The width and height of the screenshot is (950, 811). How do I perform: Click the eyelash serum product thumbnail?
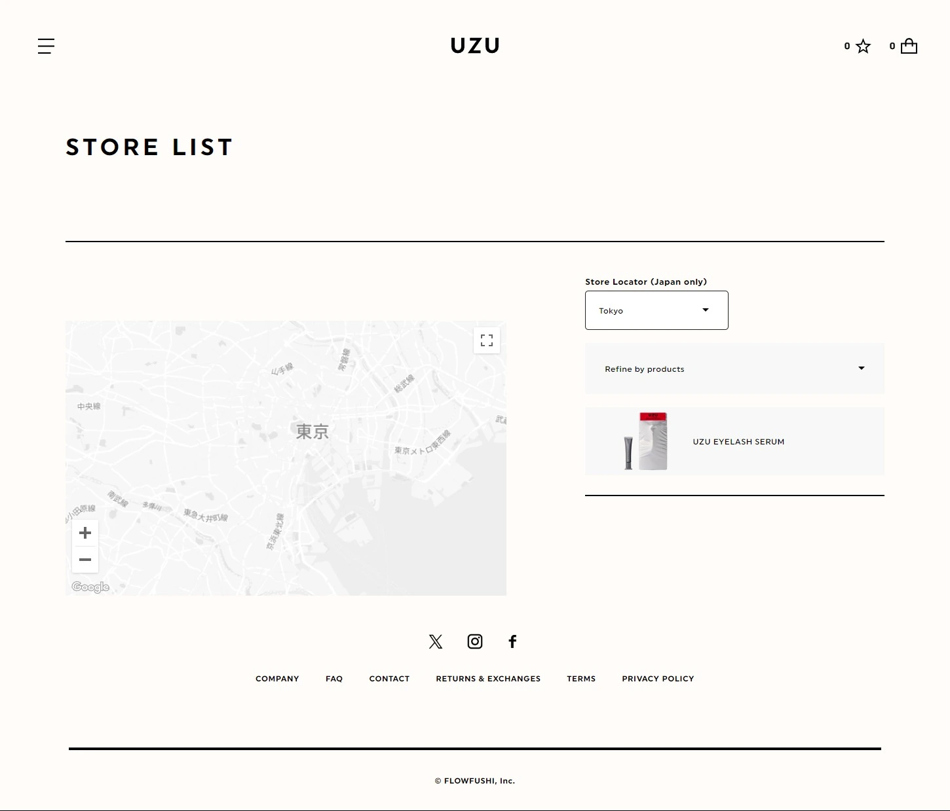[645, 441]
